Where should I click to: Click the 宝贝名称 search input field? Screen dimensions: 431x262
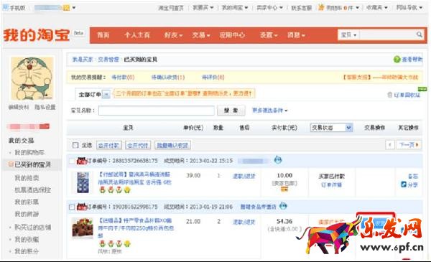coord(157,111)
